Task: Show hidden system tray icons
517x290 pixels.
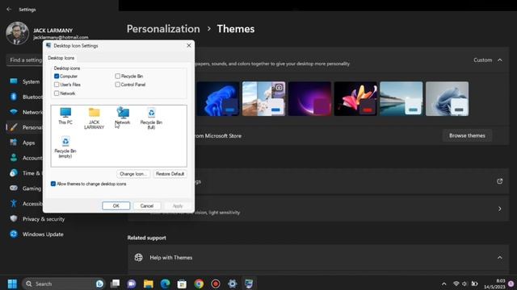Action: click(443, 284)
